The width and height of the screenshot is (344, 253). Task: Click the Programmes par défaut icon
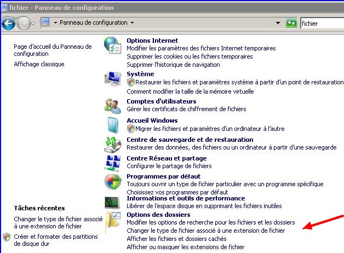click(113, 181)
